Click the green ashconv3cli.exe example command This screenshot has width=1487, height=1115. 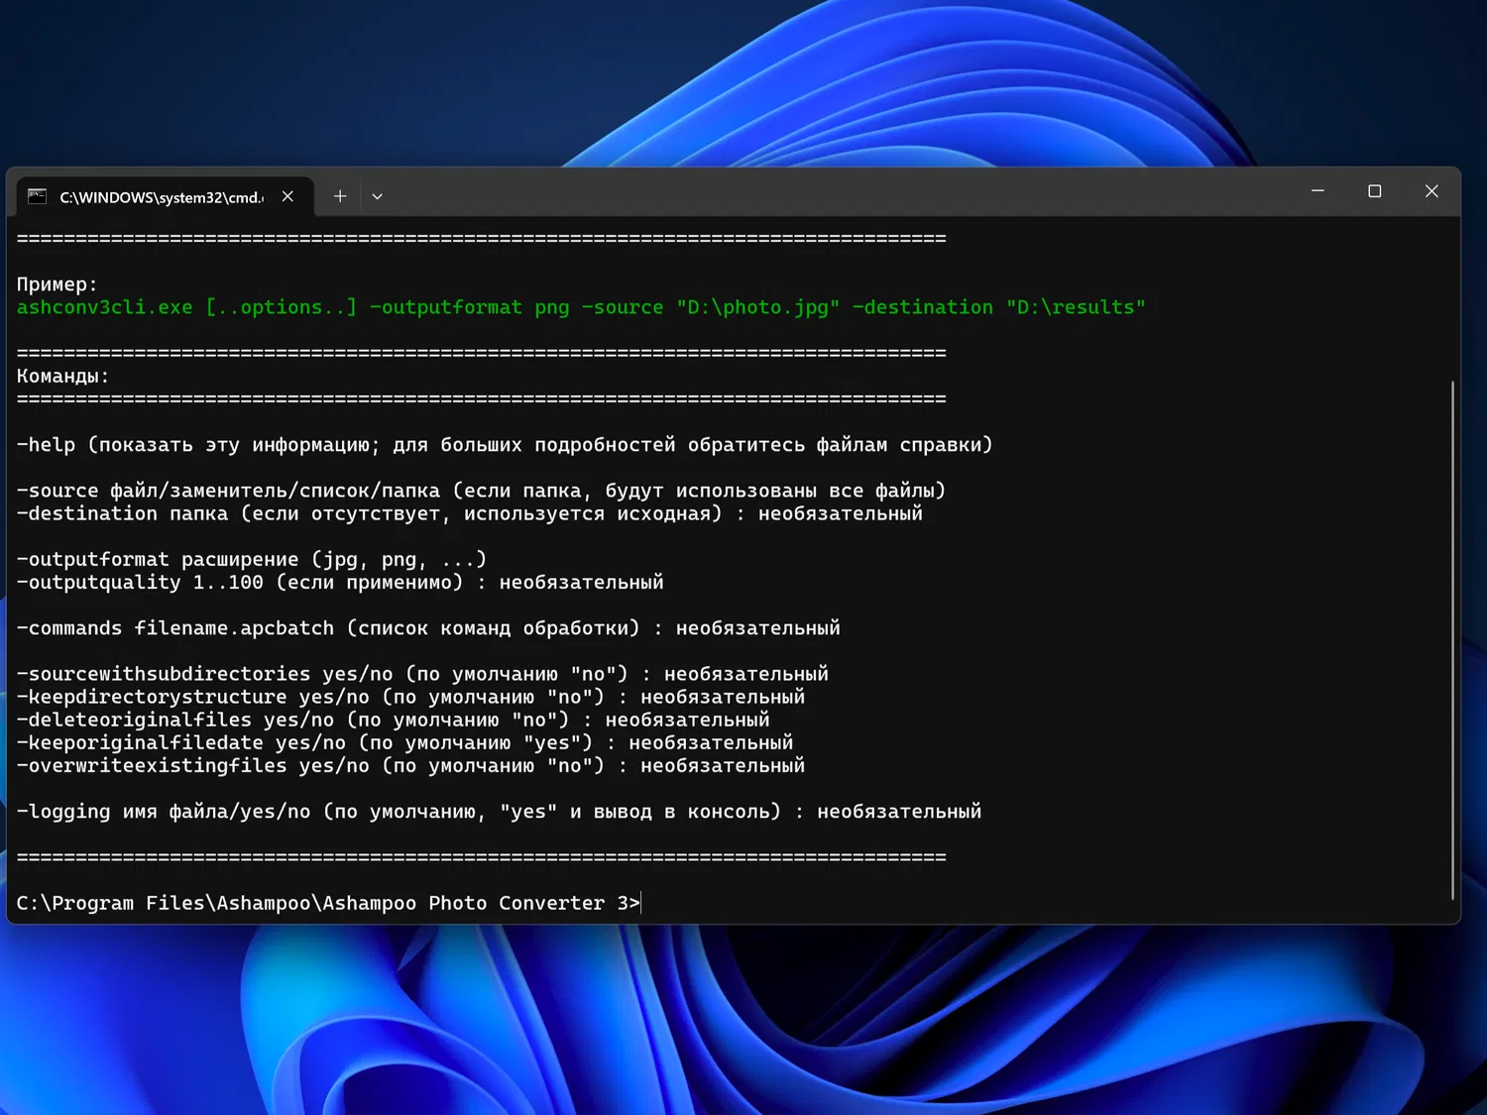(x=581, y=307)
